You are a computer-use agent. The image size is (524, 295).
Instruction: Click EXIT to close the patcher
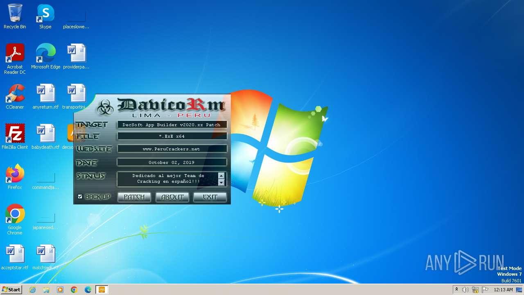click(210, 197)
